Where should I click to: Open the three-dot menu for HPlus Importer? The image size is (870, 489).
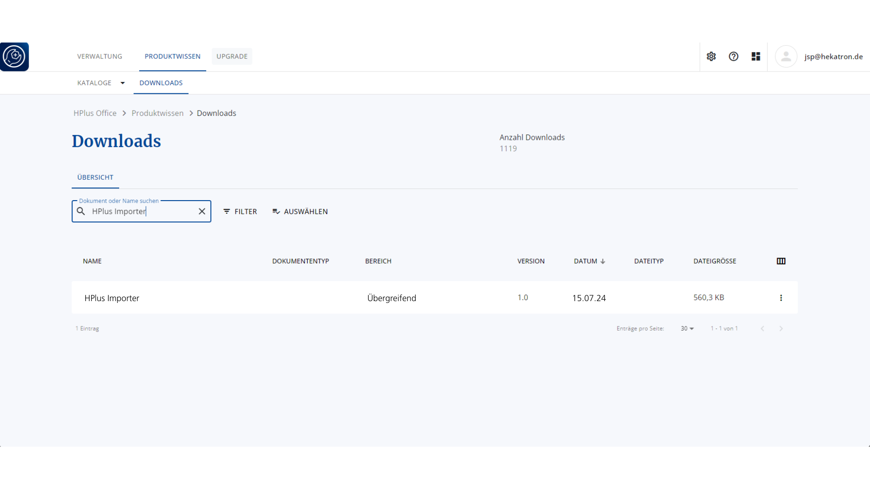click(781, 298)
